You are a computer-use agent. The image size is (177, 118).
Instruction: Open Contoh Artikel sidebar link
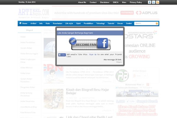tap(26, 48)
